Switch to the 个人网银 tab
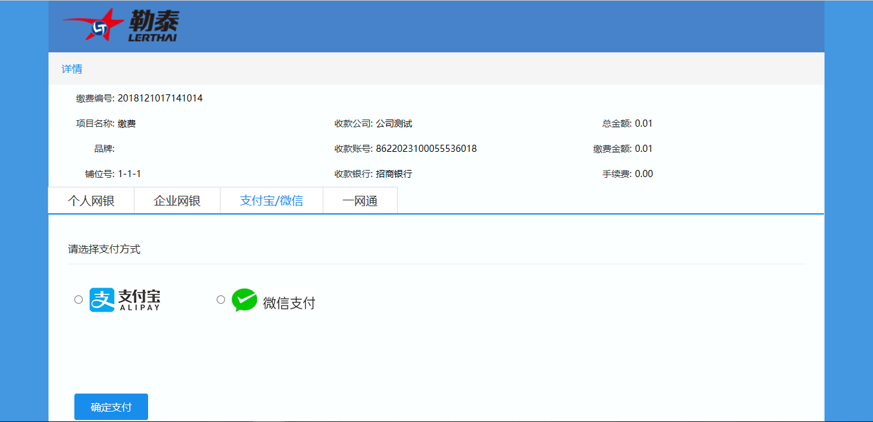 click(x=91, y=201)
